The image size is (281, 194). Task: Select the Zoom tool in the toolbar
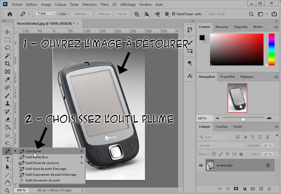pos(7,191)
